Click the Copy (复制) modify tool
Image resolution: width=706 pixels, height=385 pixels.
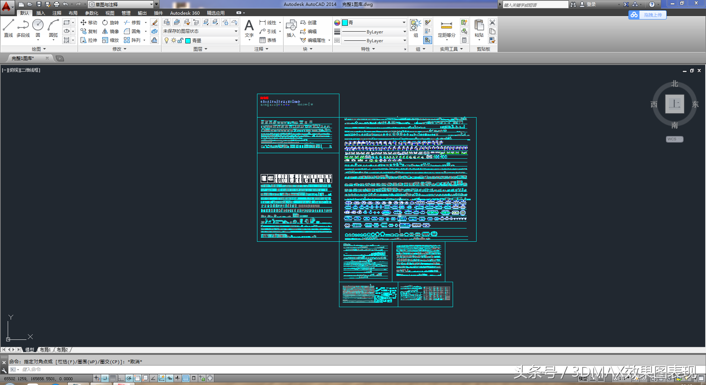pos(89,31)
